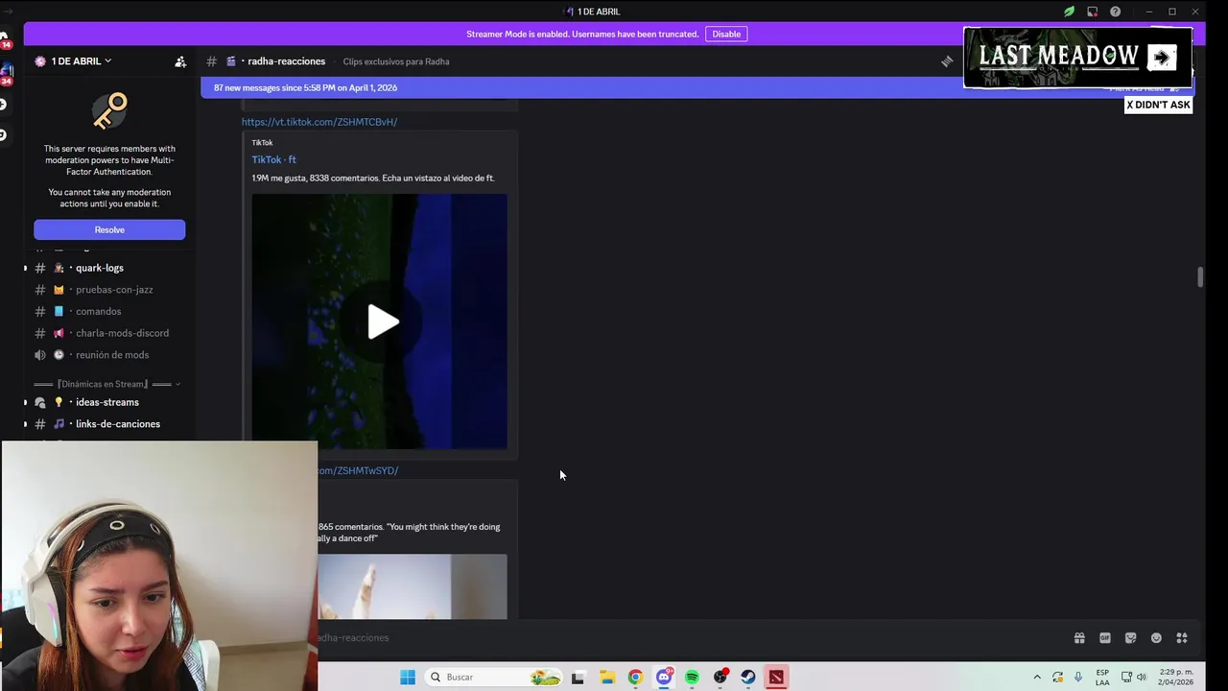The height and width of the screenshot is (691, 1228).
Task: Open the help question mark icon
Action: pyautogui.click(x=1115, y=12)
